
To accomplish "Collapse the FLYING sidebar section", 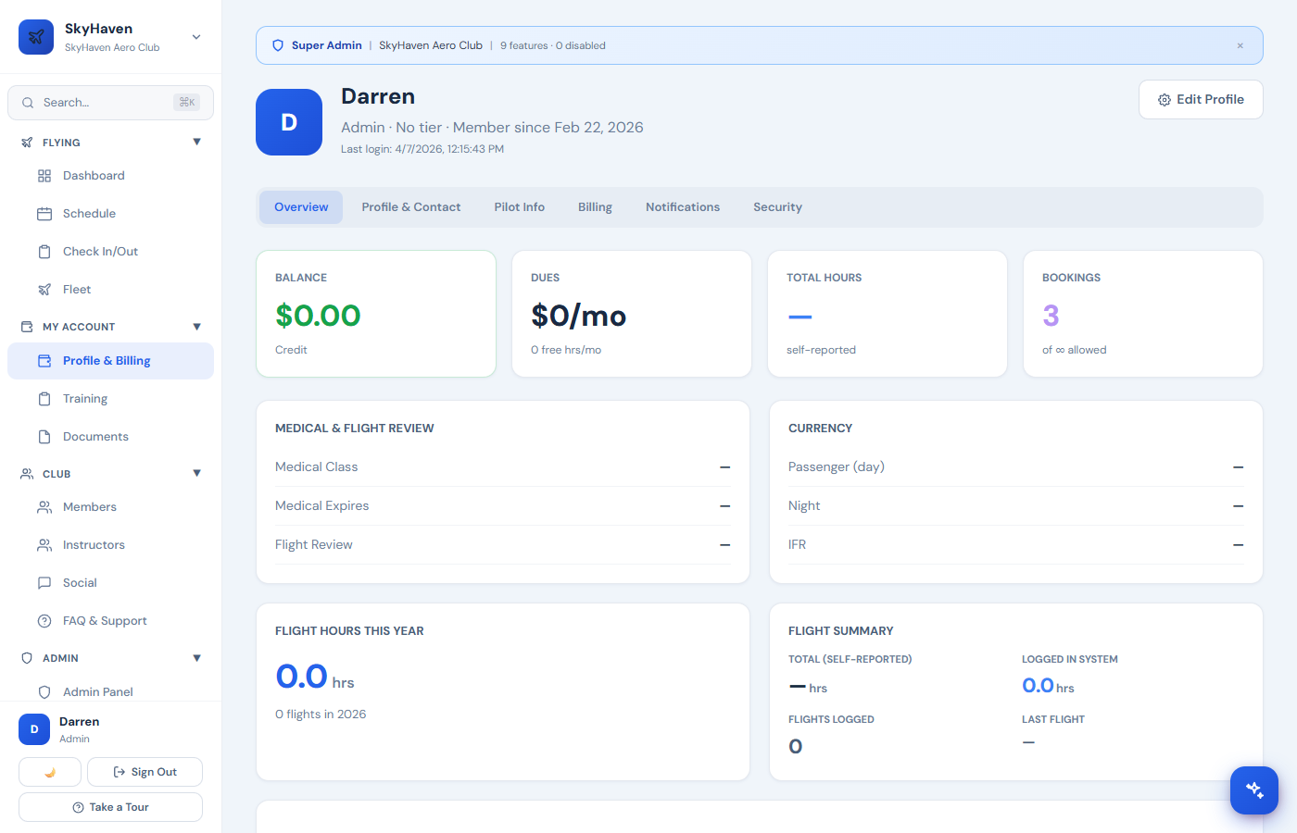I will (196, 142).
